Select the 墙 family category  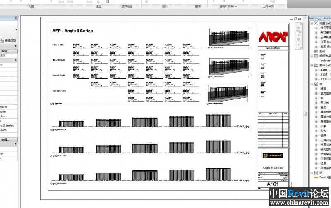(322, 98)
